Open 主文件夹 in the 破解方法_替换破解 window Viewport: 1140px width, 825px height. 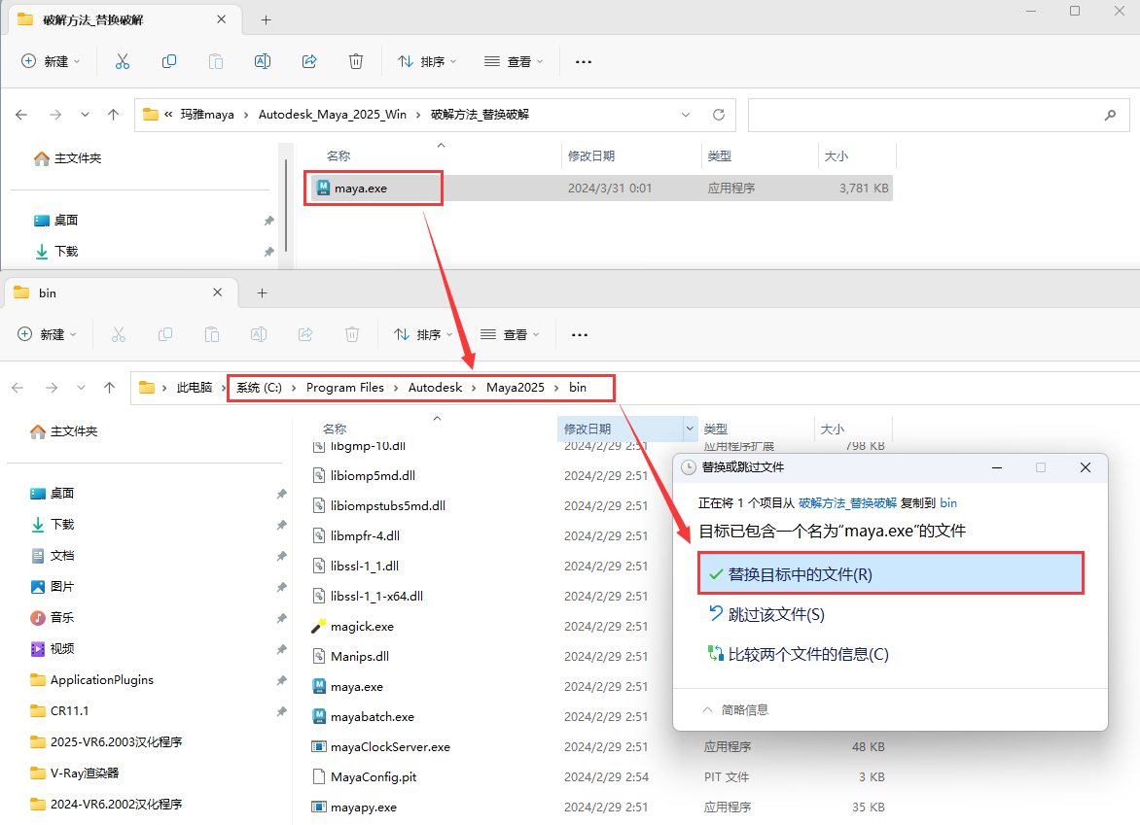[68, 158]
